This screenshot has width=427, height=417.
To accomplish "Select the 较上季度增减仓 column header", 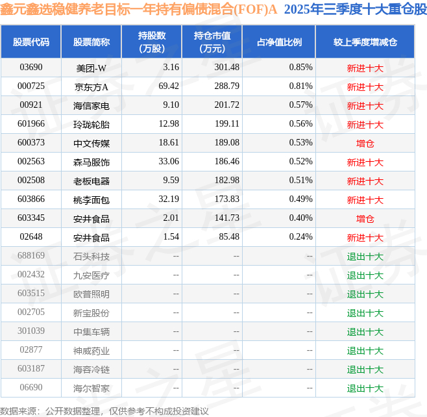I will click(365, 42).
